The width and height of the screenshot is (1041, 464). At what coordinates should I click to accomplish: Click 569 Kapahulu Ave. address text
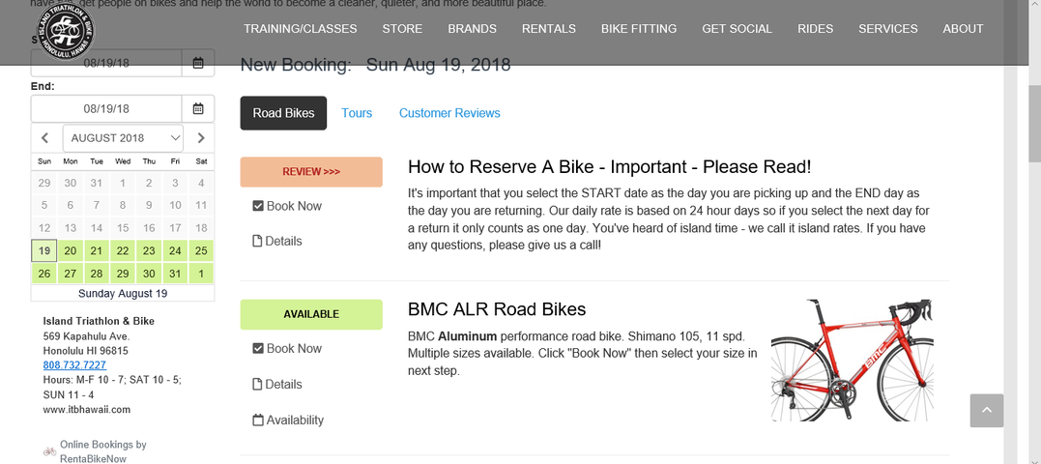pyautogui.click(x=86, y=335)
